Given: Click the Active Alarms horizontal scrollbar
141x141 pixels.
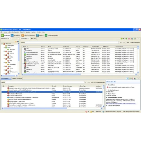Looking at the screenshot, I should pos(35,108).
